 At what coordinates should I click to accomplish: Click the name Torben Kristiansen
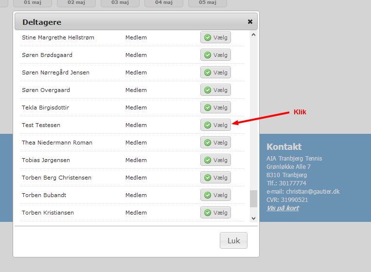48,213
